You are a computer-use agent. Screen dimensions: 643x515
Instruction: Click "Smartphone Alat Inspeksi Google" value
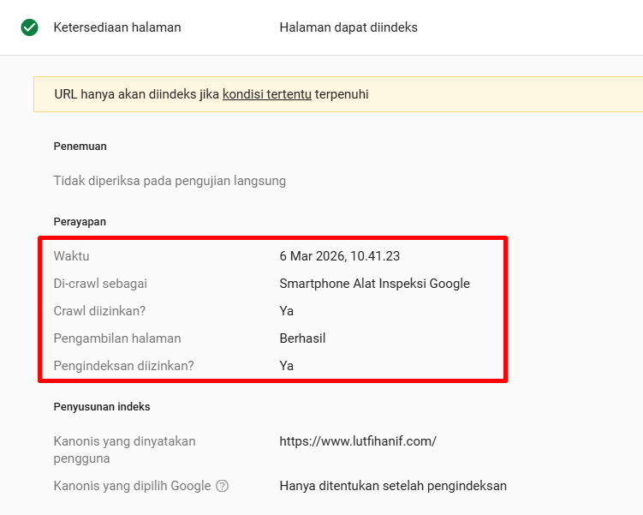click(x=374, y=284)
